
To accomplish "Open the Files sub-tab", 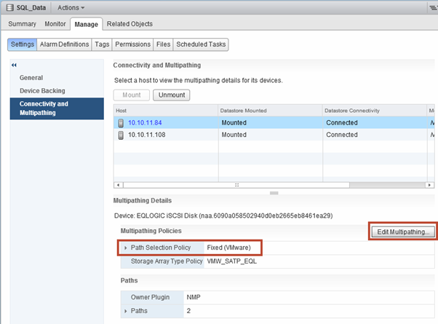I will click(163, 44).
